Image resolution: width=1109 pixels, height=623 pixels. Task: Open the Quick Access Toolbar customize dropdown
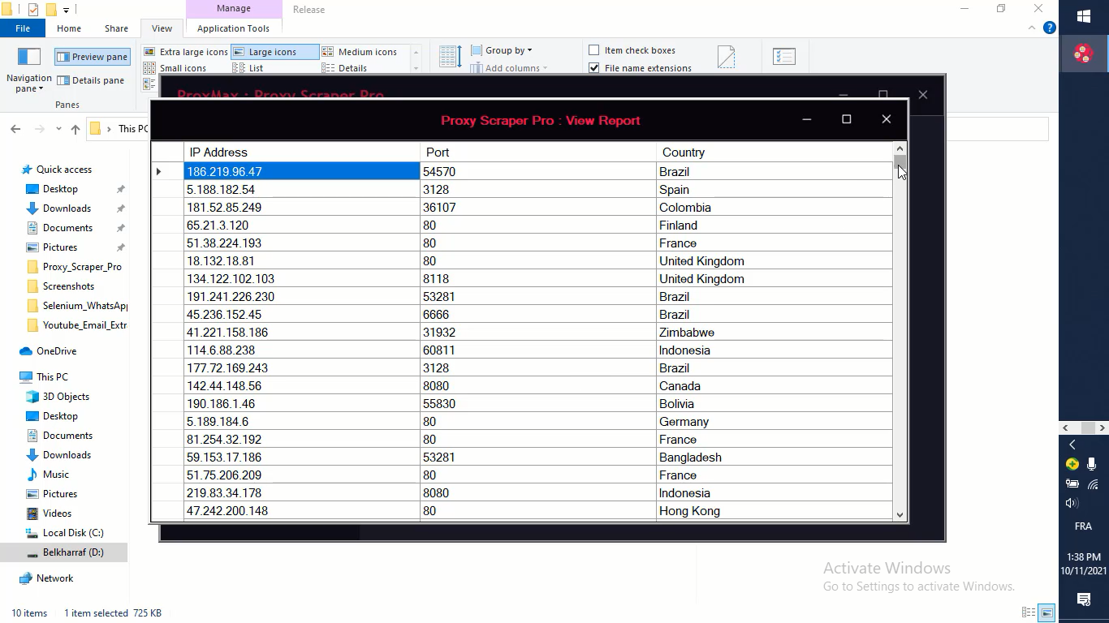pos(67,10)
